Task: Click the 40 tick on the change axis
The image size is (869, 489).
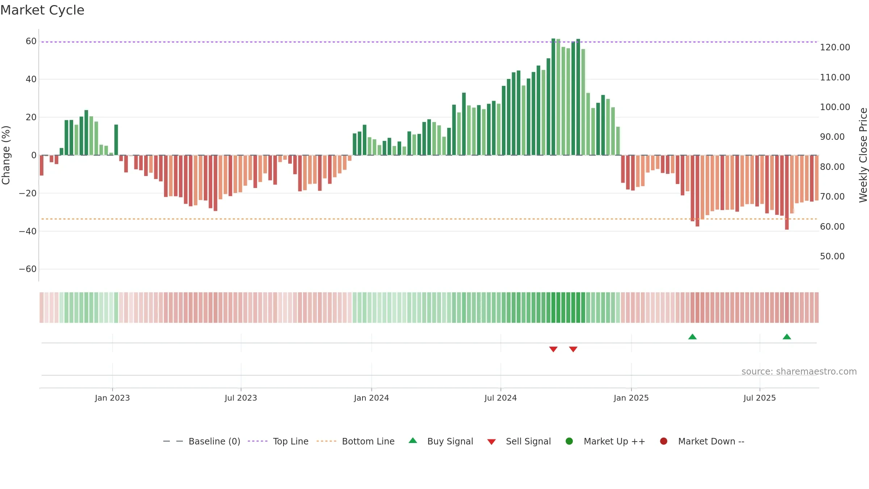Action: pyautogui.click(x=31, y=79)
